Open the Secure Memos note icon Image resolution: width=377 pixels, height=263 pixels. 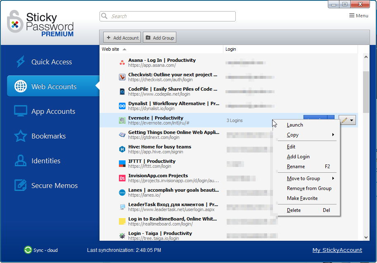point(21,185)
